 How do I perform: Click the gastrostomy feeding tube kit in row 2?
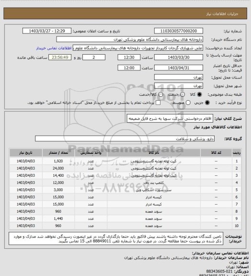[x=154, y=168]
